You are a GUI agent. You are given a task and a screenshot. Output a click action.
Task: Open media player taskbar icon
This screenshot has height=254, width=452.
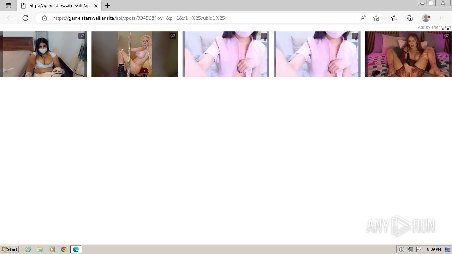pos(52,249)
